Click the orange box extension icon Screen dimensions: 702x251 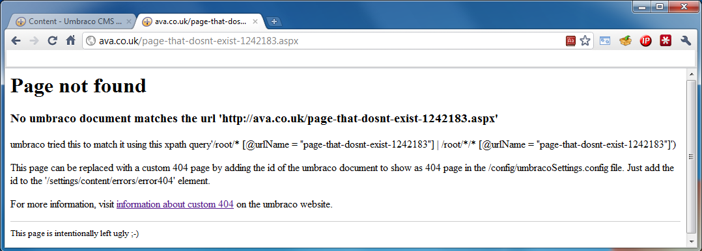coord(625,41)
